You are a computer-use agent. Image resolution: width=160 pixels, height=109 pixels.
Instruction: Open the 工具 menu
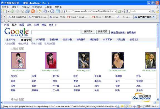tap(48, 7)
